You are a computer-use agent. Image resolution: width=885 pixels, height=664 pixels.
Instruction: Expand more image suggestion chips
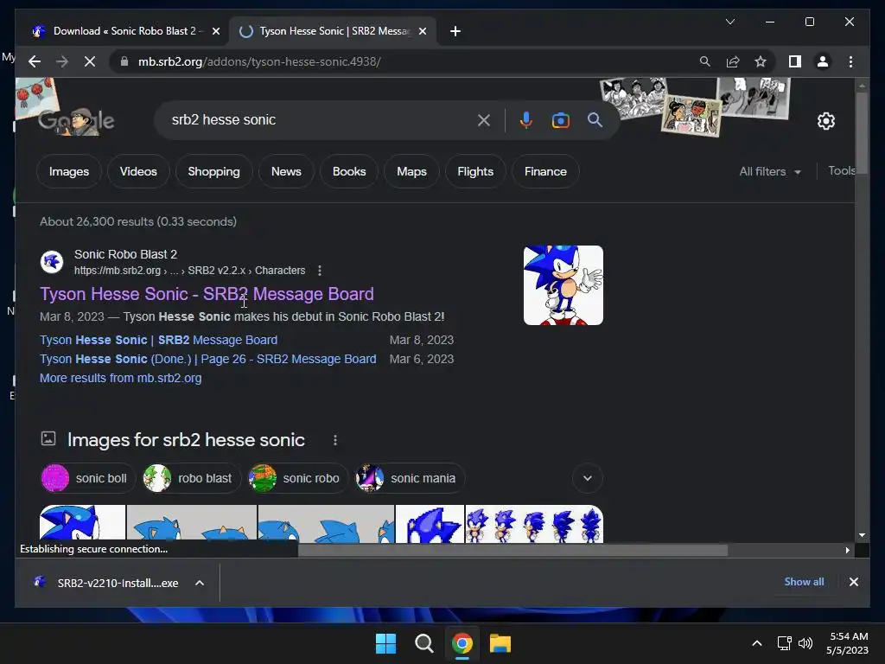[x=588, y=478]
